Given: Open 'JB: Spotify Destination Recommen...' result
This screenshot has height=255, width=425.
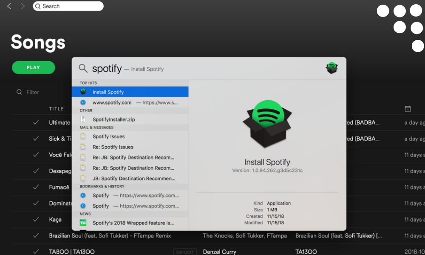Looking at the screenshot, I should point(130,178).
